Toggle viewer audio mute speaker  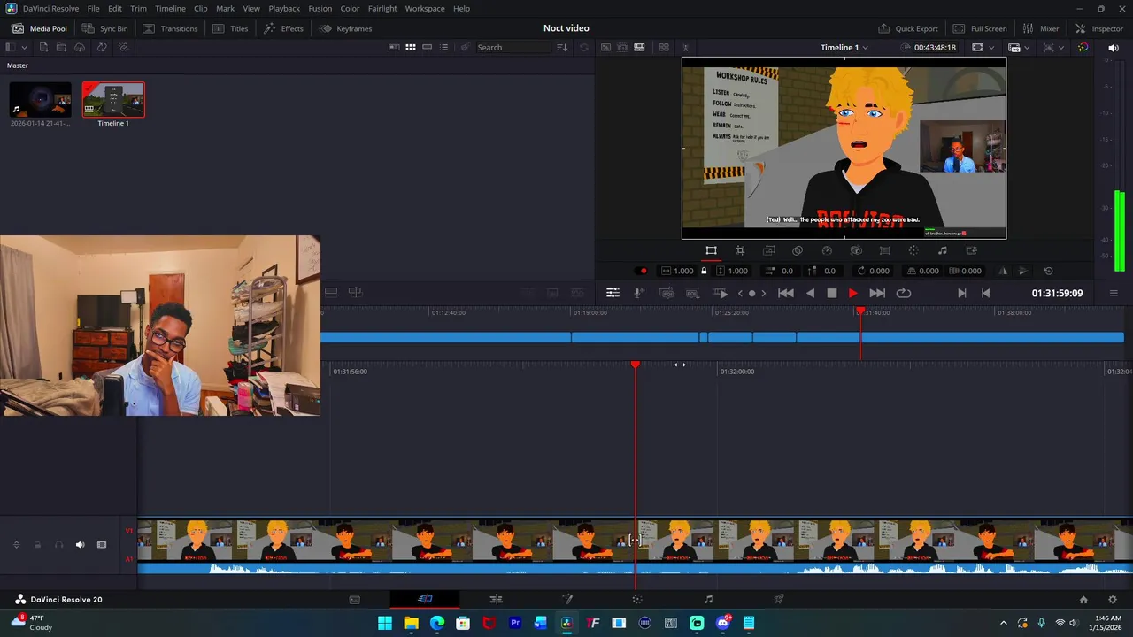point(1114,47)
